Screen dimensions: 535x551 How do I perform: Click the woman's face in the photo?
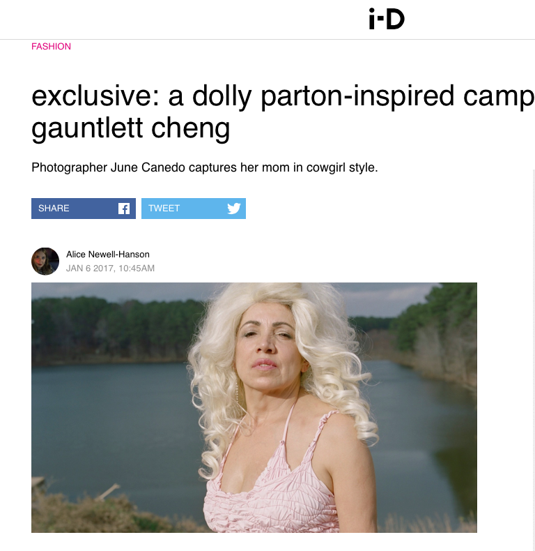coord(269,352)
